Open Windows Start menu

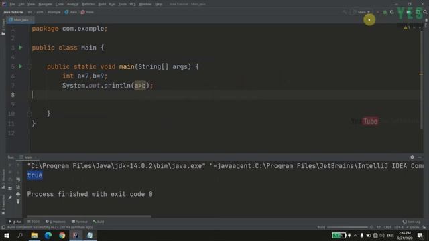tap(6, 235)
